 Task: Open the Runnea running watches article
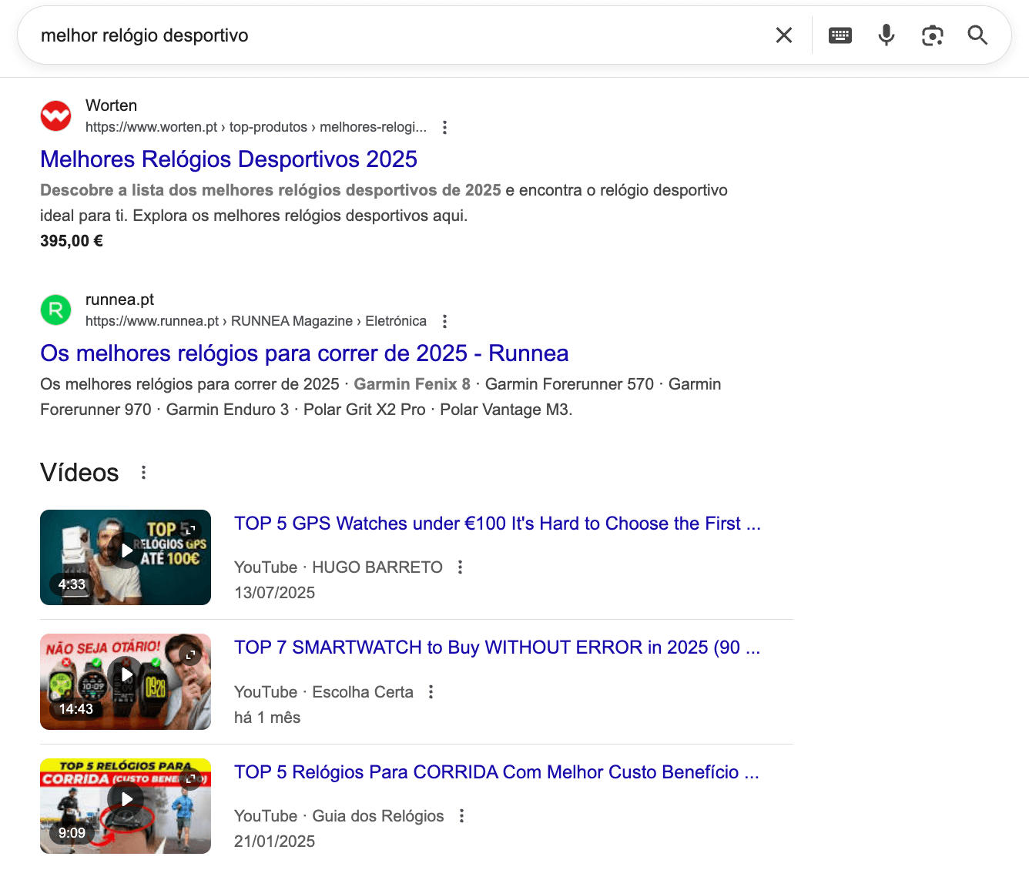pos(304,353)
